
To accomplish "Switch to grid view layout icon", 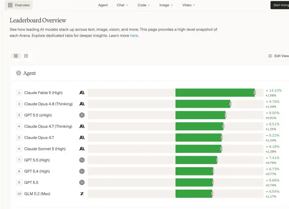I will pos(16,56).
